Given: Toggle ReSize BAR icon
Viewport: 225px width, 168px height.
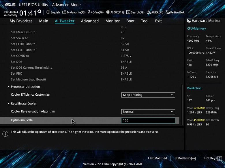Looking at the screenshot, I should tap(168, 12).
